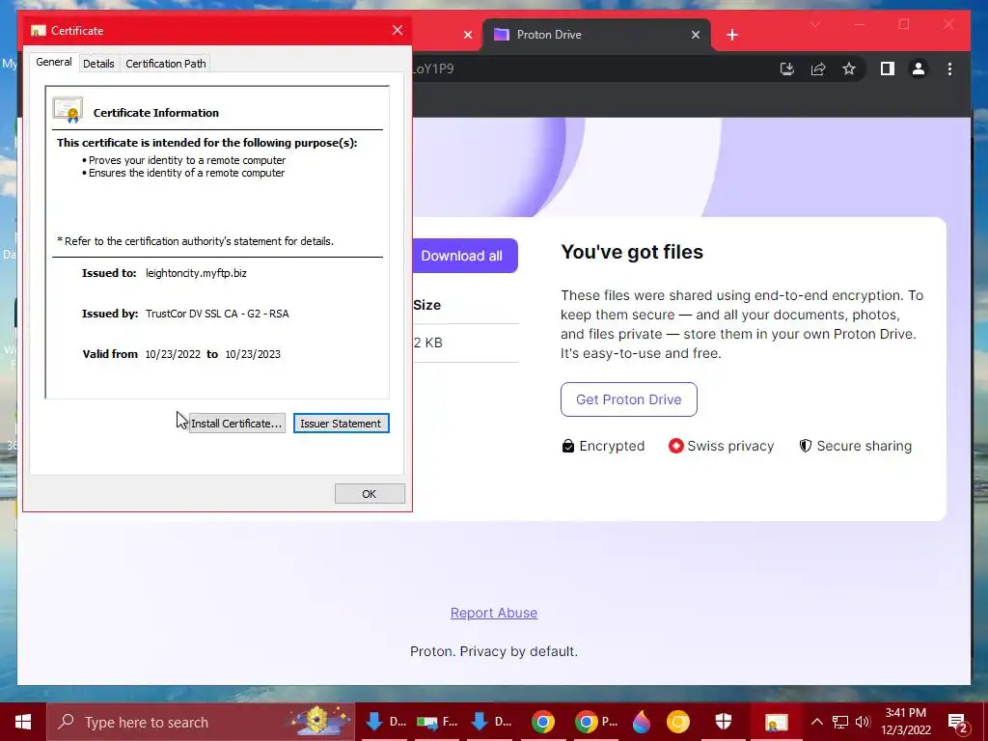The image size is (988, 741).
Task: Switch to the Details tab
Action: tap(98, 64)
